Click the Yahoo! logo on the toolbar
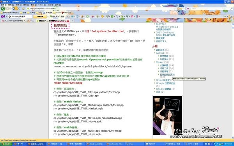The image size is (234, 146). coord(3,16)
